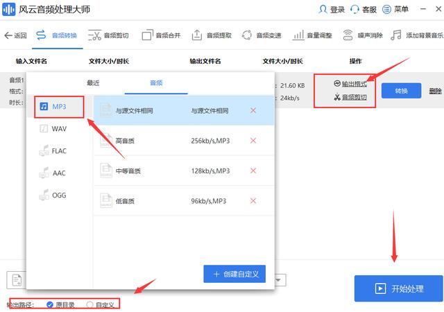Viewport: 444px width, 312px height.
Task: Click the 登录 user icon
Action: [x=323, y=9]
